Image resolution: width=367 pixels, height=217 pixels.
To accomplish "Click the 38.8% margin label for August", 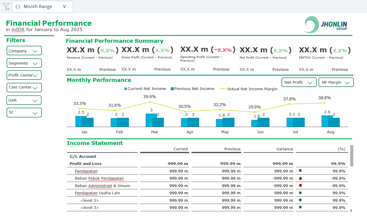I will (325, 98).
